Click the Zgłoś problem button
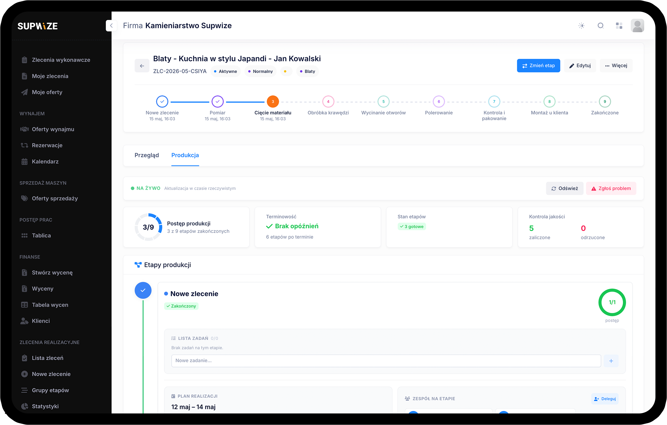The height and width of the screenshot is (425, 667). (x=611, y=188)
